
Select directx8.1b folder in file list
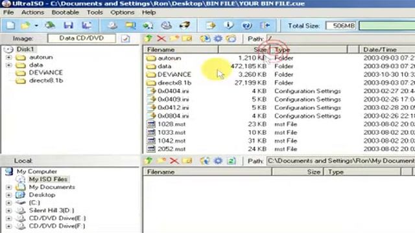click(174, 83)
